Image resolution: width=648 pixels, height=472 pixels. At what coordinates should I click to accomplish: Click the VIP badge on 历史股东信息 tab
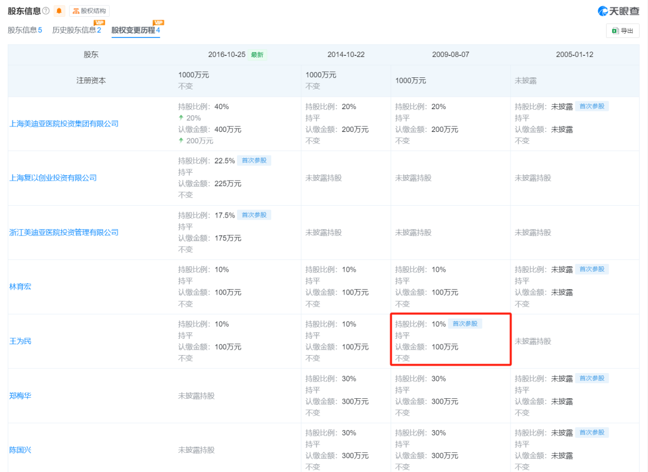[100, 23]
